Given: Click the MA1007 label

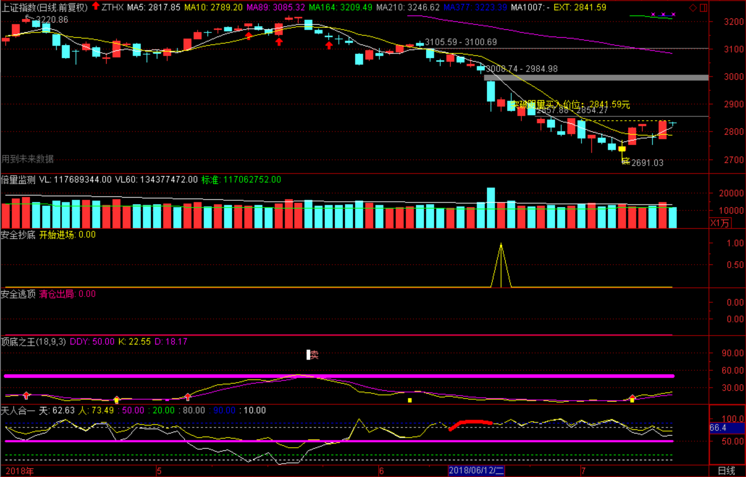Looking at the screenshot, I should click(x=530, y=7).
